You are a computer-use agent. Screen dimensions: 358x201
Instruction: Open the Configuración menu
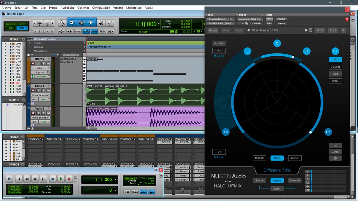pos(101,8)
